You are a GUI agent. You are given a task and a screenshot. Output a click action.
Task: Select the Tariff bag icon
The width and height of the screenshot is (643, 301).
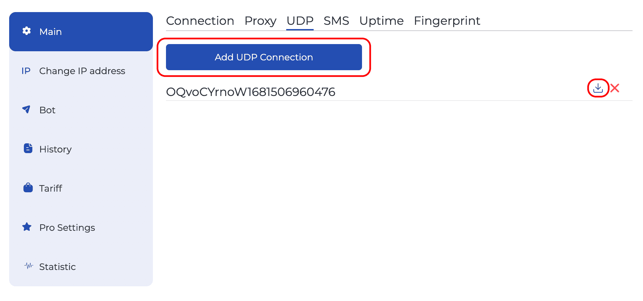tap(28, 188)
